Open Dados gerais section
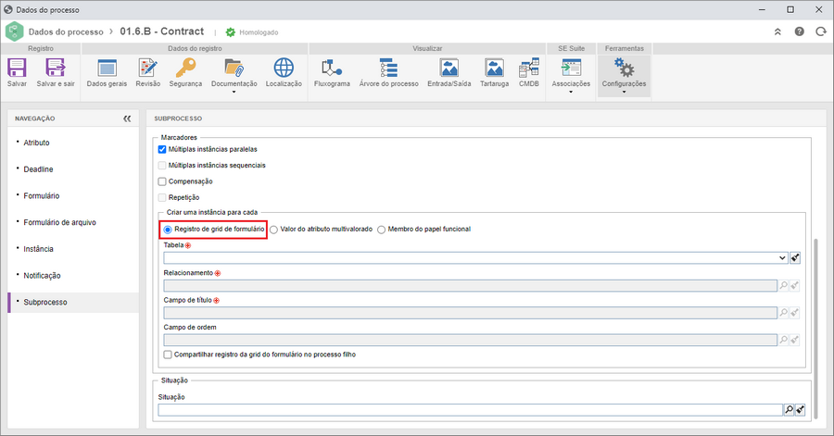Screen dimensions: 834x436 [107, 68]
